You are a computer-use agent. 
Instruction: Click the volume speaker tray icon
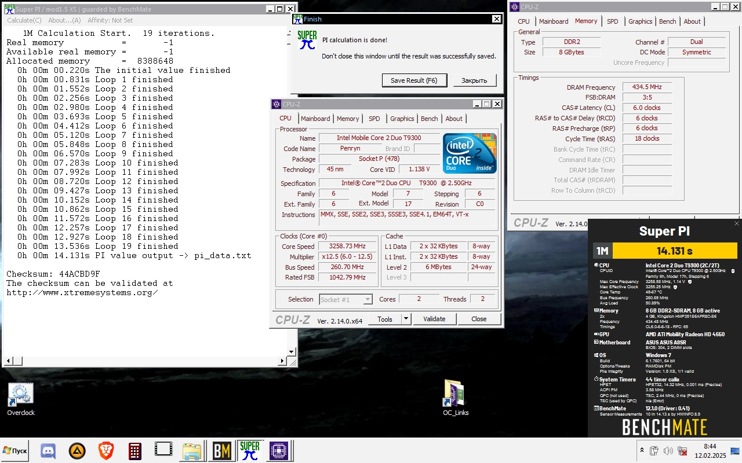click(668, 451)
